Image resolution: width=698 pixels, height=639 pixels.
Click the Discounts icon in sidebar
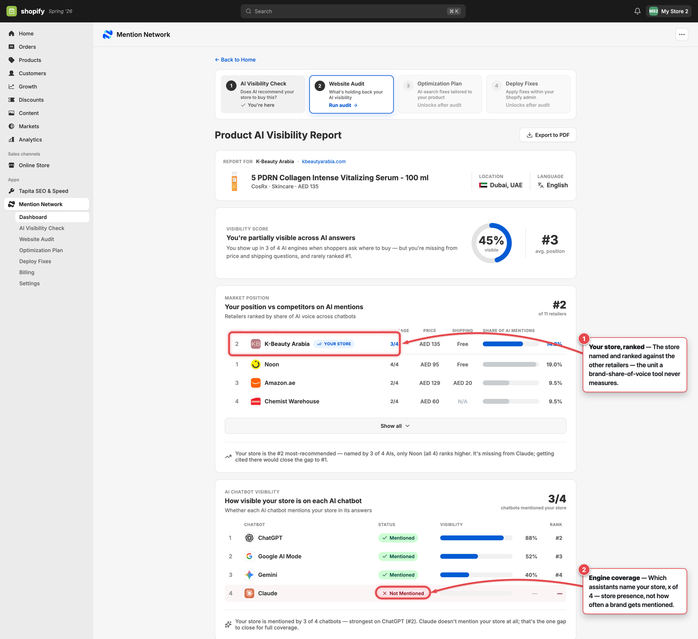[12, 100]
